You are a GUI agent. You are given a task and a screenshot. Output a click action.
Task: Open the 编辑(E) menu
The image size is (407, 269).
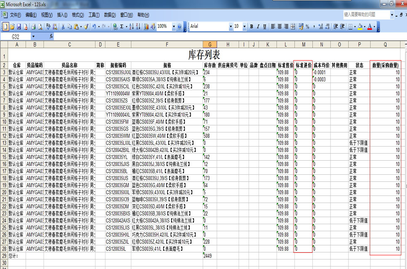point(31,15)
